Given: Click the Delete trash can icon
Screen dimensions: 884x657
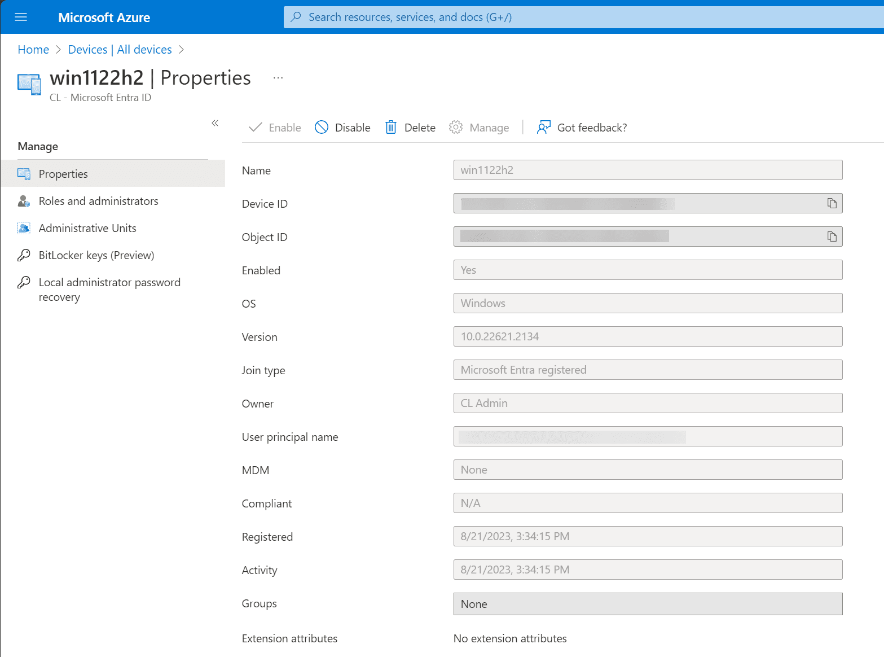Looking at the screenshot, I should 391,128.
